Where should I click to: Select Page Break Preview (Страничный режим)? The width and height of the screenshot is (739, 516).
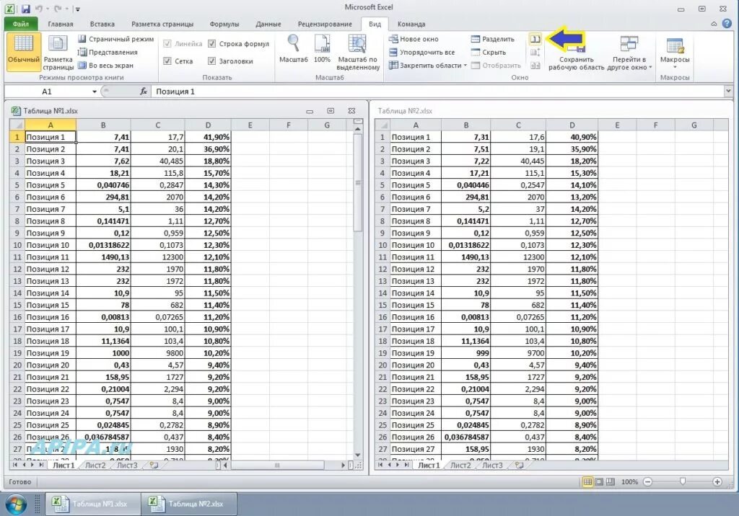[x=116, y=39]
